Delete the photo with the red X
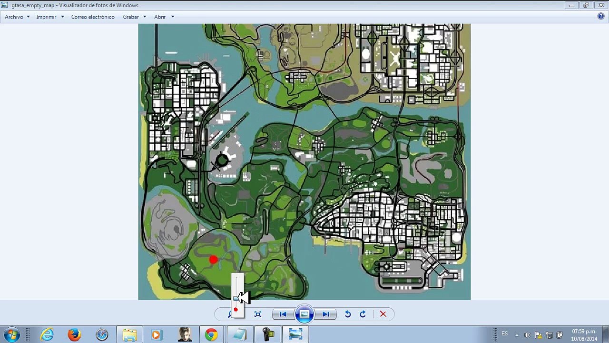Image resolution: width=609 pixels, height=343 pixels. pos(383,314)
